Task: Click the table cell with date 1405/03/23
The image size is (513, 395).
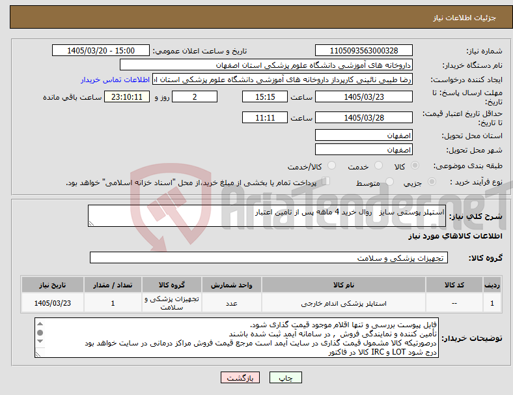Action: coord(52,303)
